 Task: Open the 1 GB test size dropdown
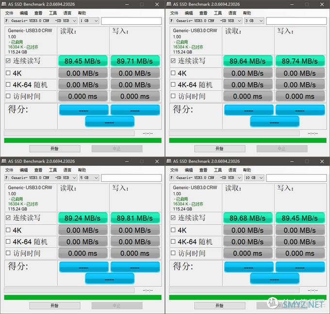pyautogui.click(x=89, y=21)
